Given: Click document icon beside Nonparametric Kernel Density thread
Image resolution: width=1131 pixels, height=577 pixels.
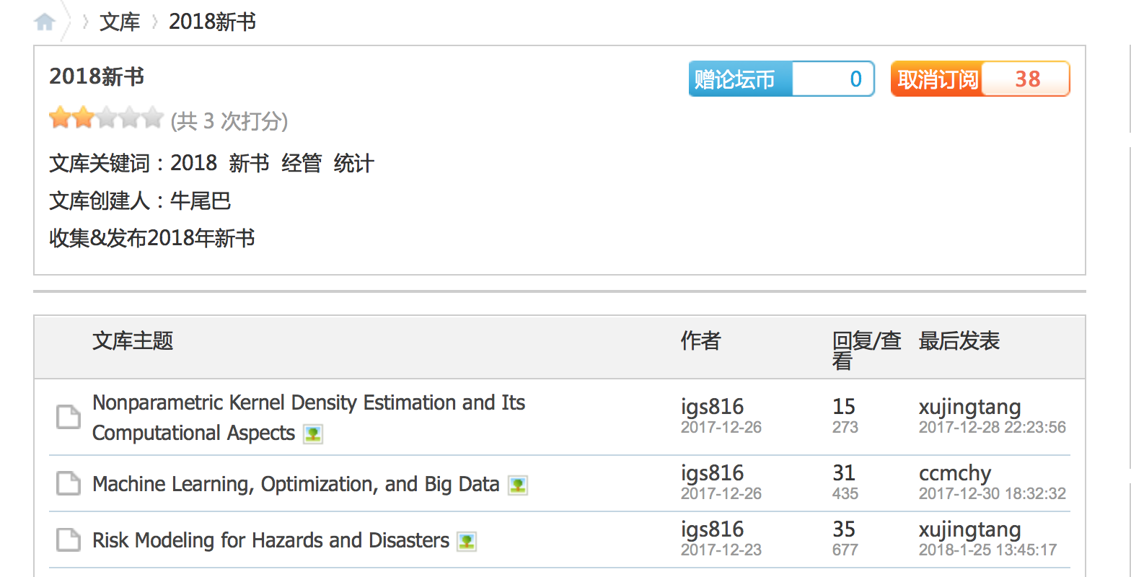Looking at the screenshot, I should (69, 417).
